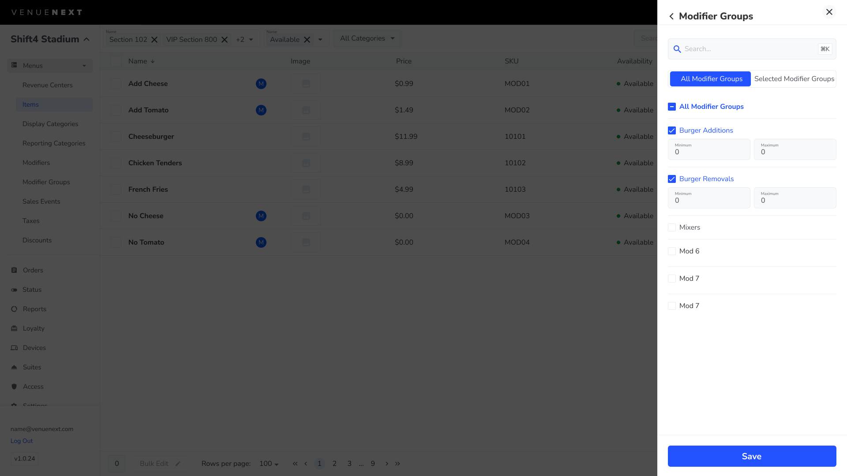847x476 pixels.
Task: Click the Devices icon in the sidebar
Action: pos(15,347)
